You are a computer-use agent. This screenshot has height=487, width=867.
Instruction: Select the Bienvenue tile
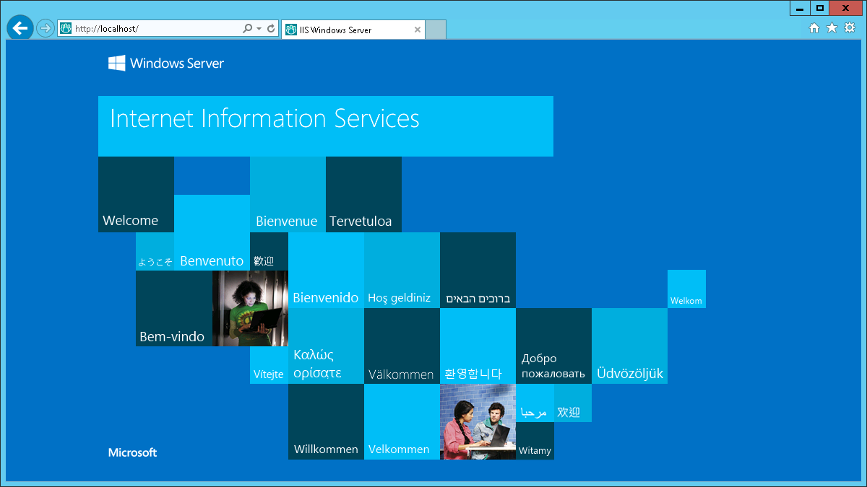288,194
